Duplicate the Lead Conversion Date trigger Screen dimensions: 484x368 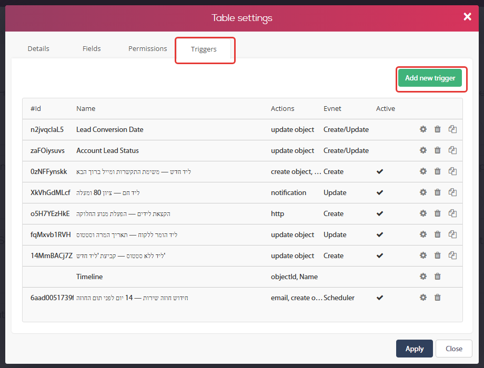452,129
